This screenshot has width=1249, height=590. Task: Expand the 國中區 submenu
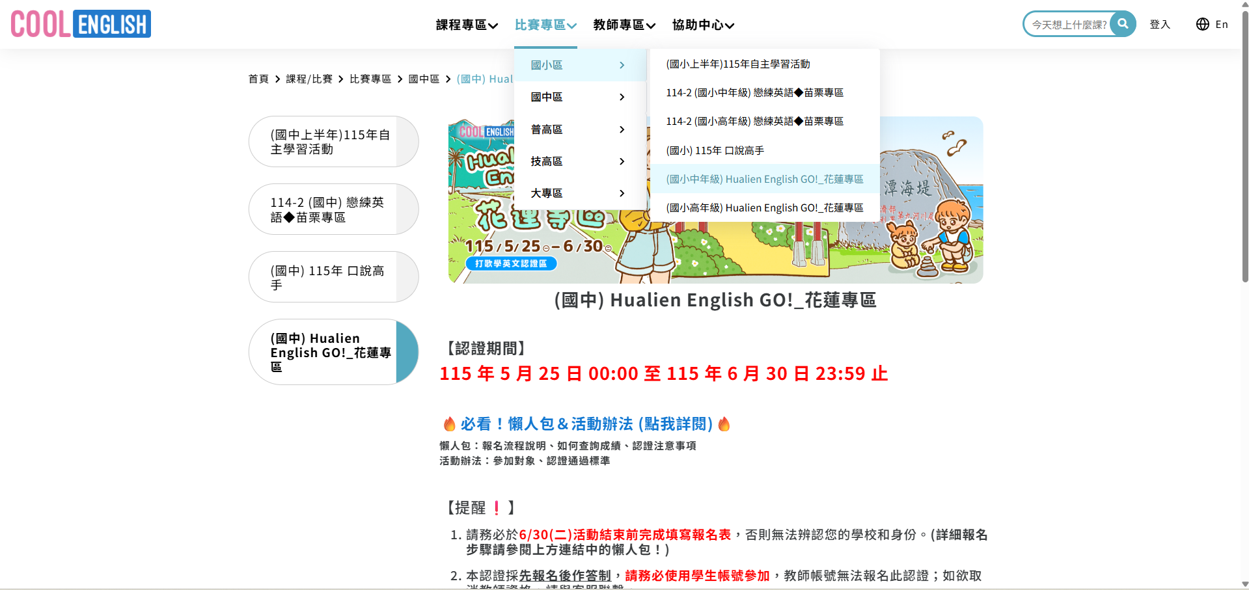click(x=579, y=97)
